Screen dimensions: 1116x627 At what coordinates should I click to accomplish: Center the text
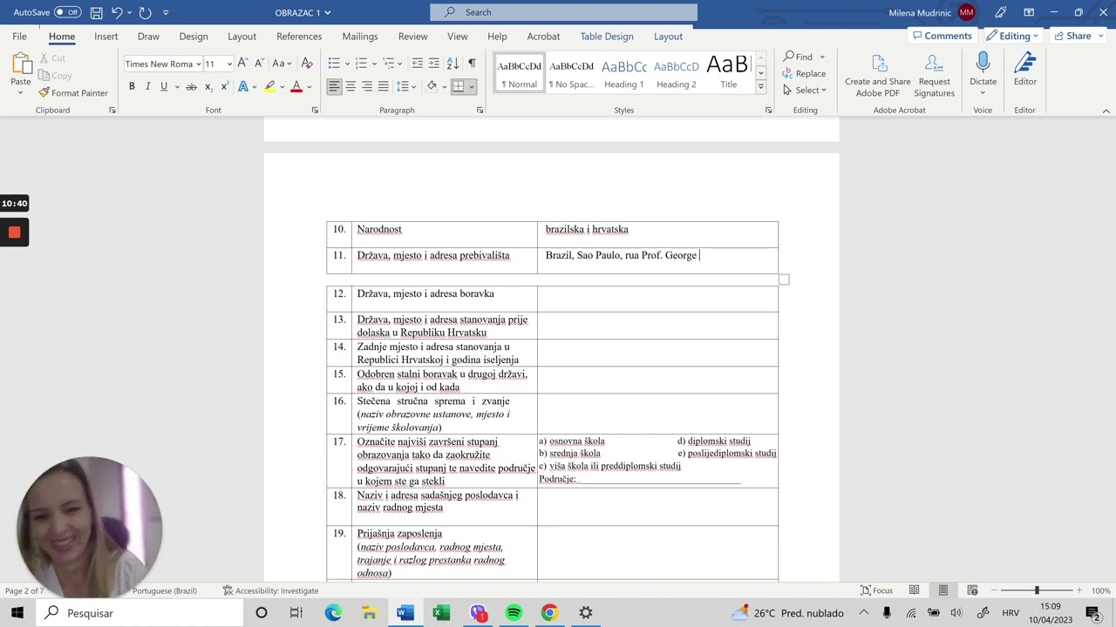pyautogui.click(x=350, y=86)
